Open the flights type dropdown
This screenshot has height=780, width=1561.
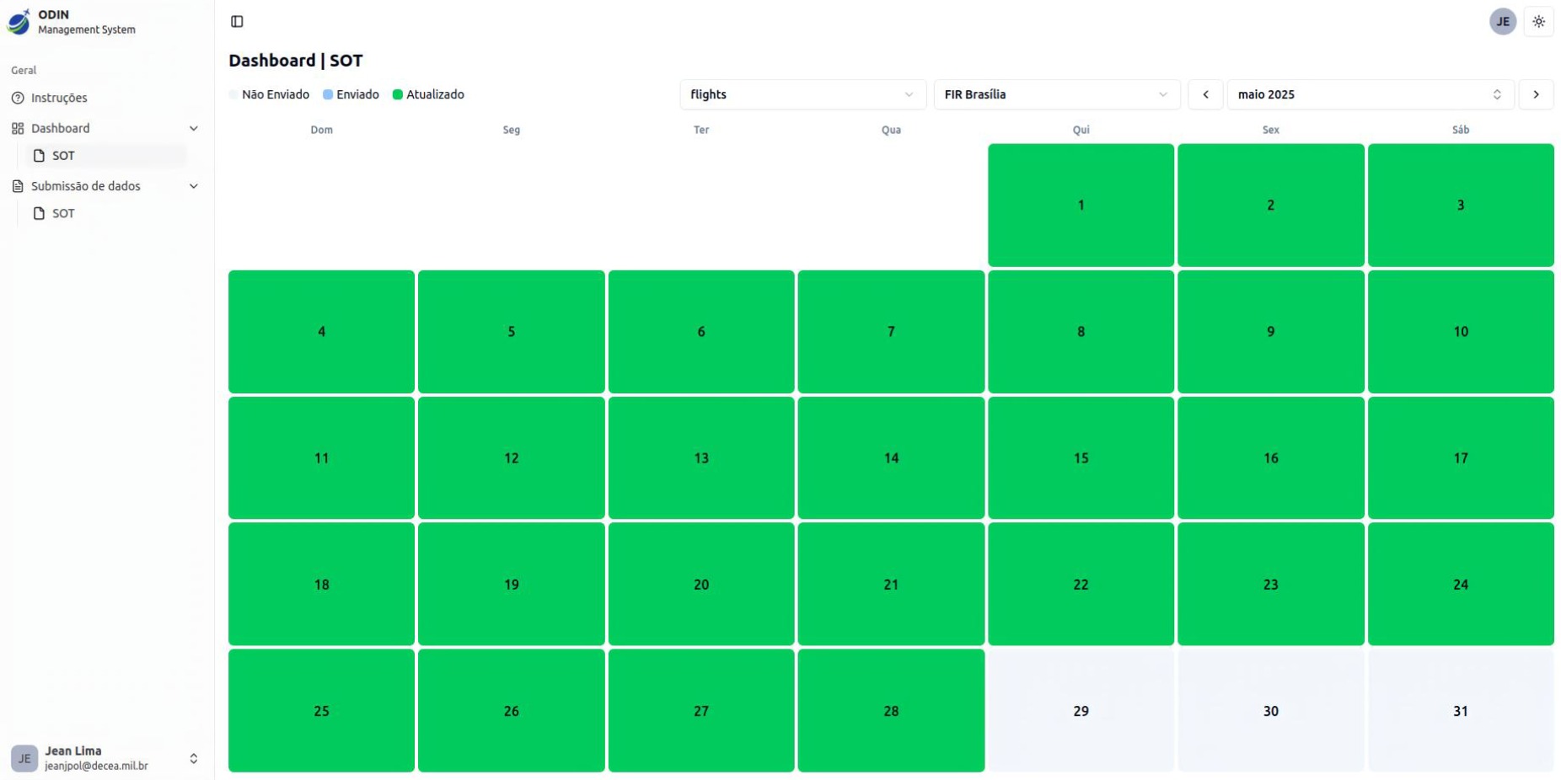pyautogui.click(x=802, y=94)
